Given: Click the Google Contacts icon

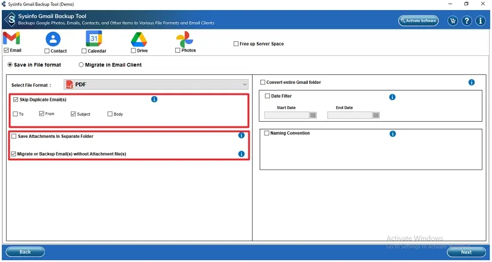Looking at the screenshot, I should (53, 39).
